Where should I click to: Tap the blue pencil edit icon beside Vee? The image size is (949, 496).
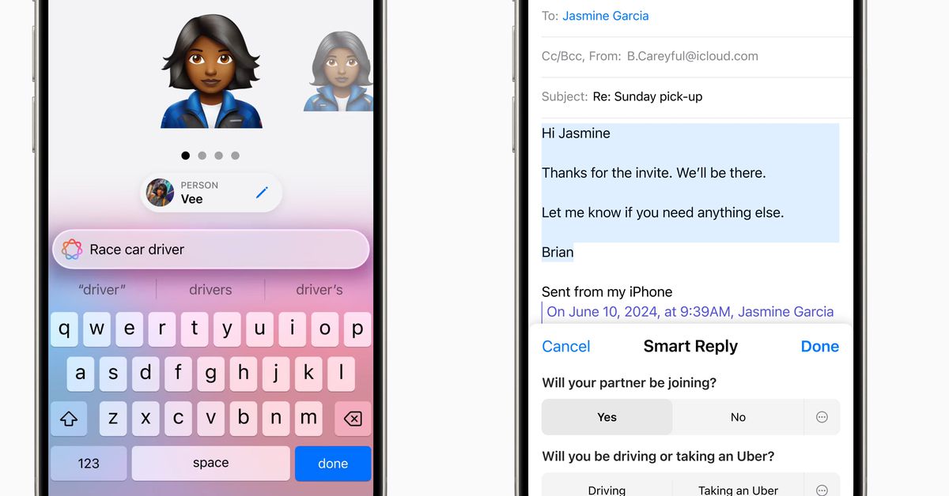click(x=262, y=192)
